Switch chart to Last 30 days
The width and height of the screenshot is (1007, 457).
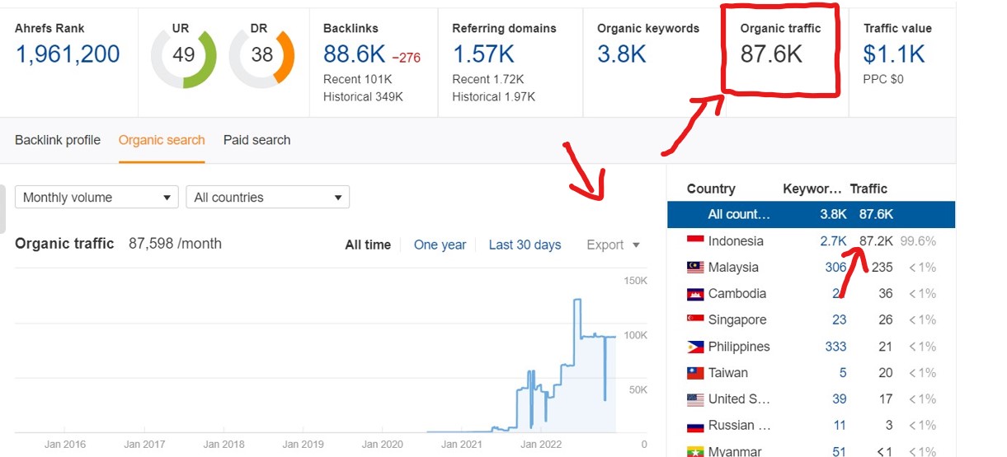525,245
